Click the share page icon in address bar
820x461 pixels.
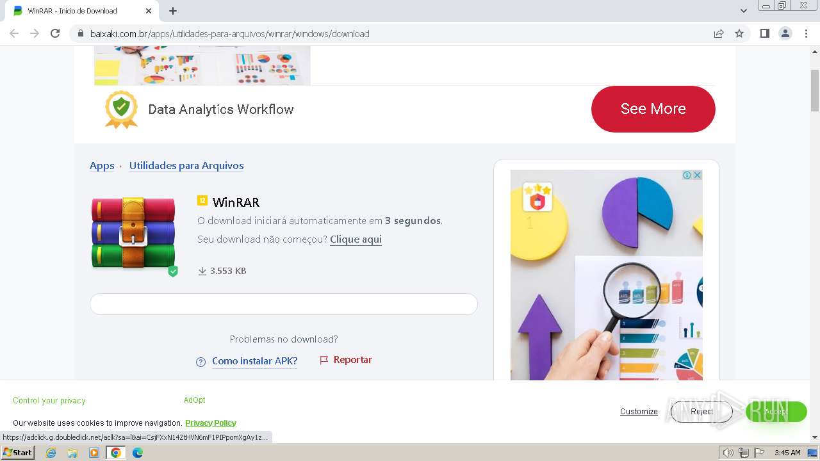(719, 33)
